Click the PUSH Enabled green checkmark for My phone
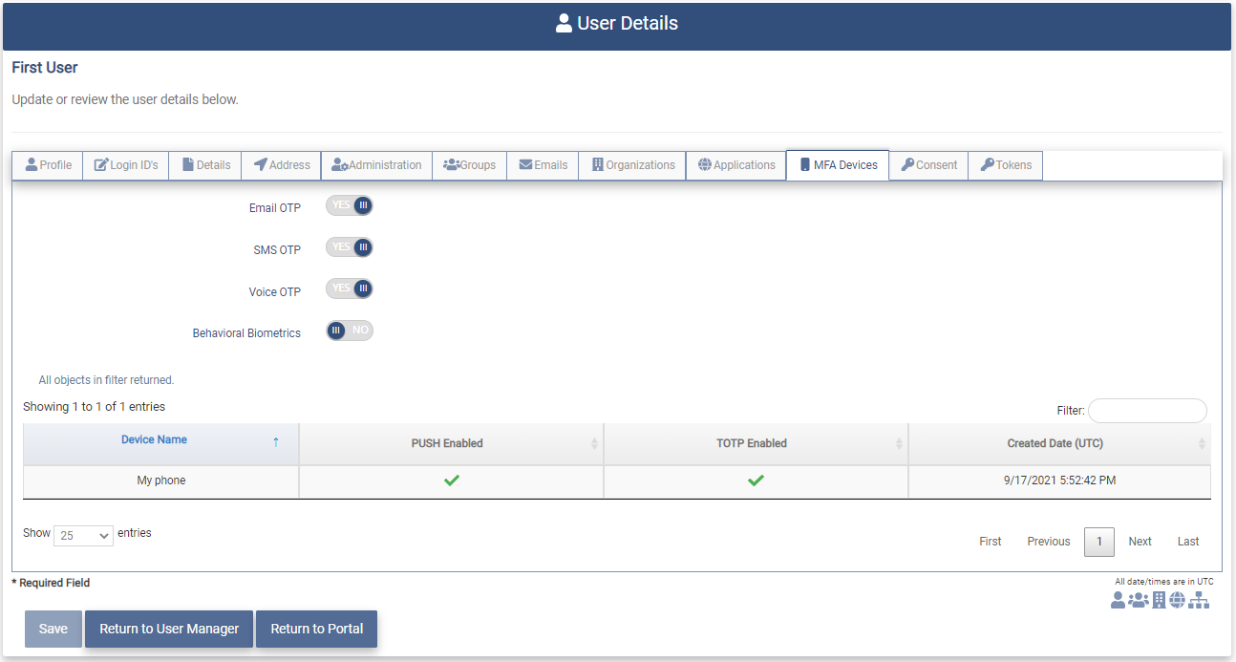Screen dimensions: 1236x662 [x=452, y=480]
